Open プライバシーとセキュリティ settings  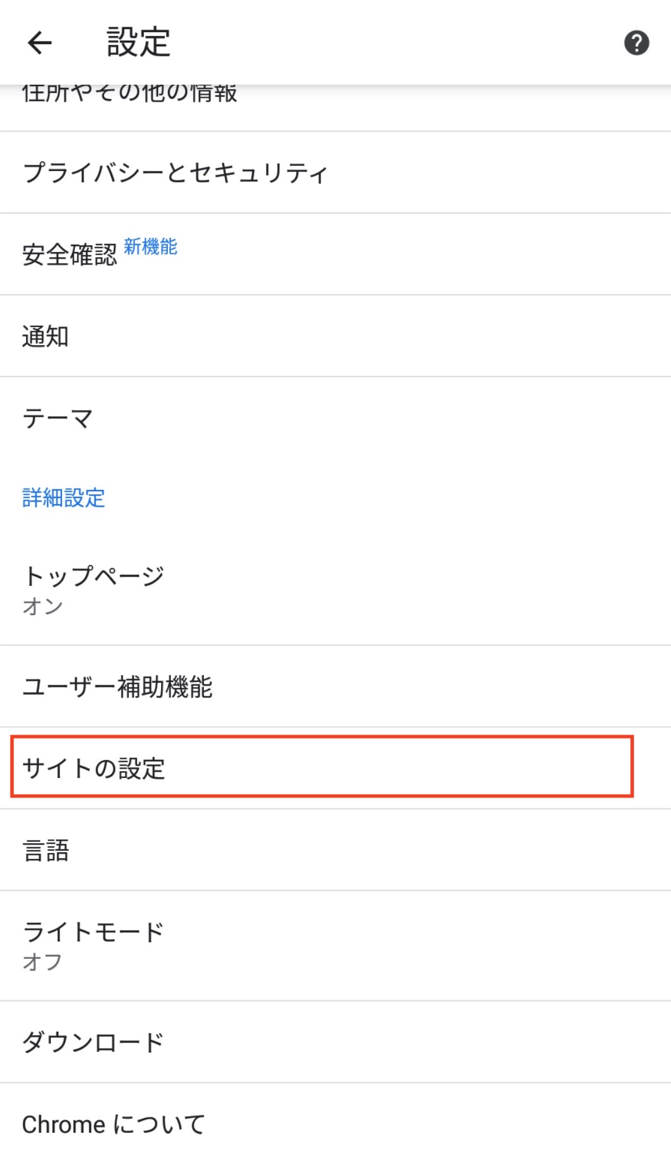coord(175,172)
